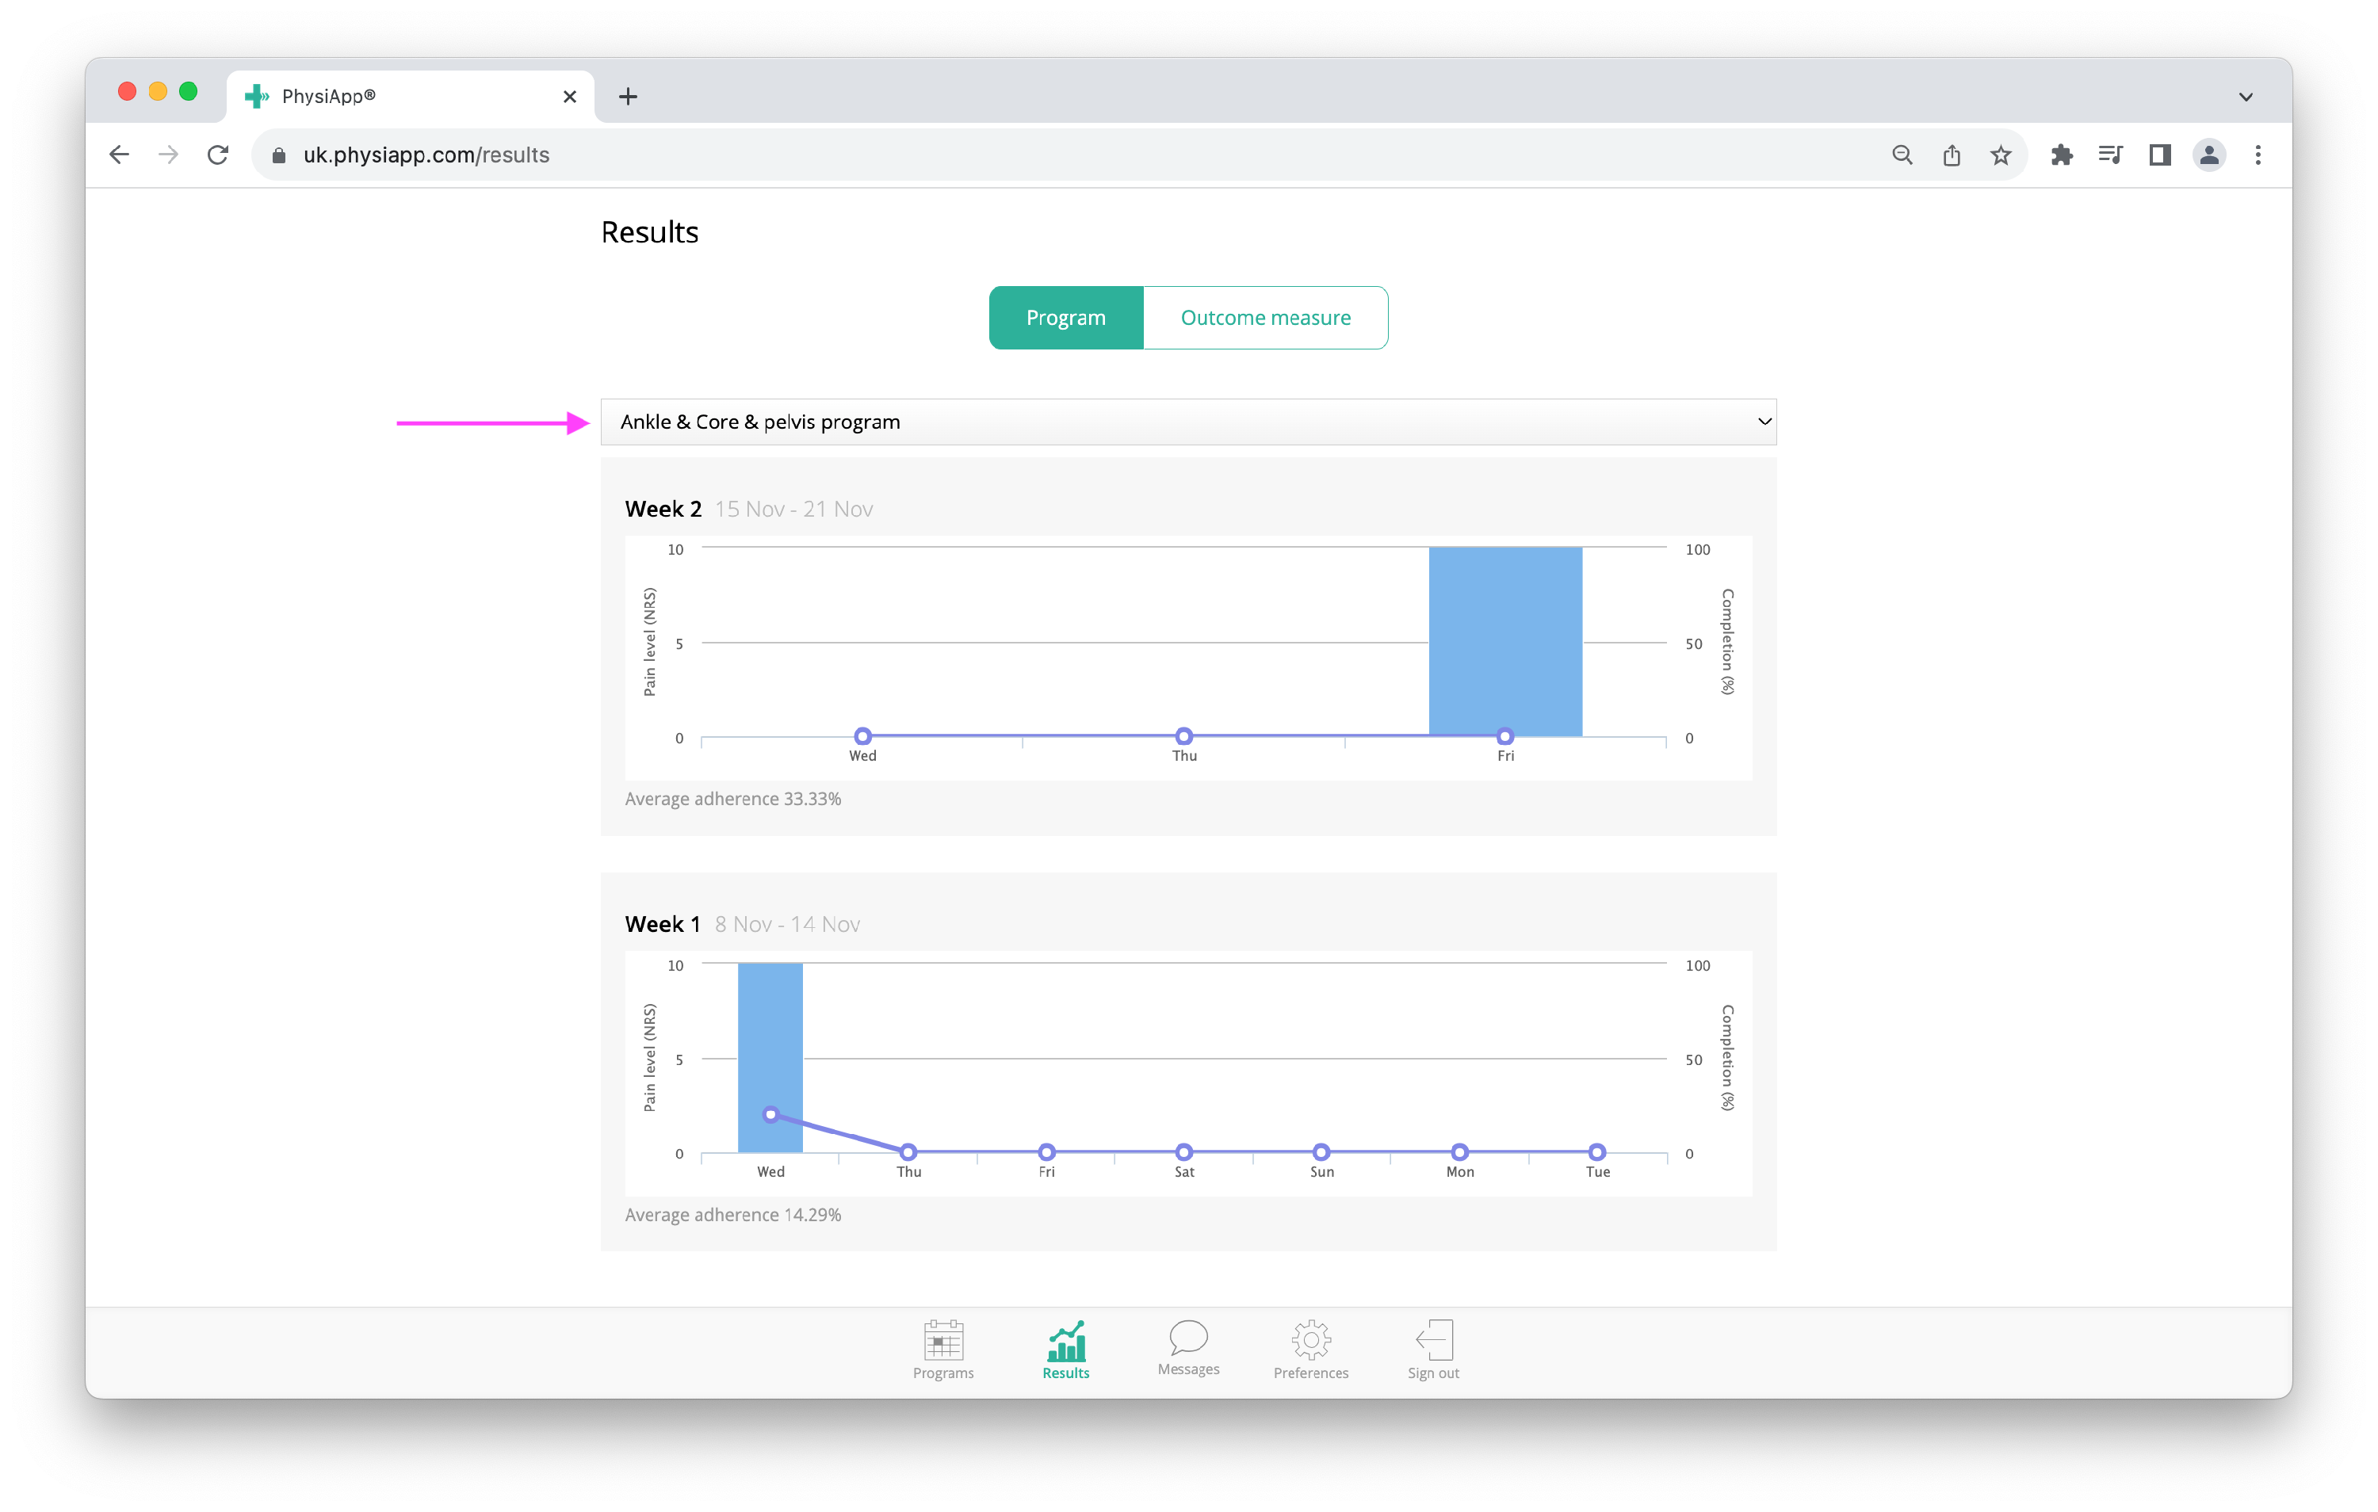2378x1512 pixels.
Task: Select Week 1 Tuesday pain point
Action: click(x=1597, y=1151)
